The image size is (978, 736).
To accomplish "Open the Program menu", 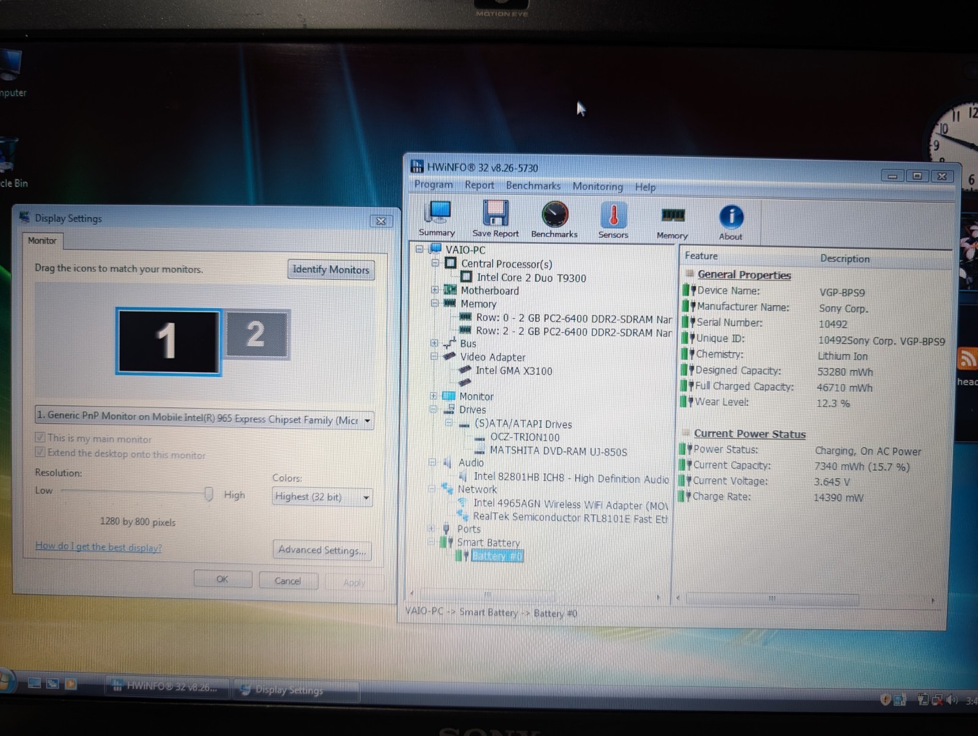I will tap(433, 185).
